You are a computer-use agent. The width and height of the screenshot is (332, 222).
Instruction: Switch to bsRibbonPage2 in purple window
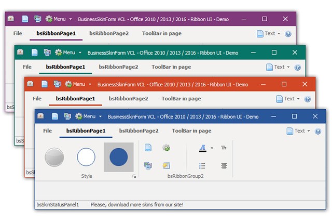109,33
